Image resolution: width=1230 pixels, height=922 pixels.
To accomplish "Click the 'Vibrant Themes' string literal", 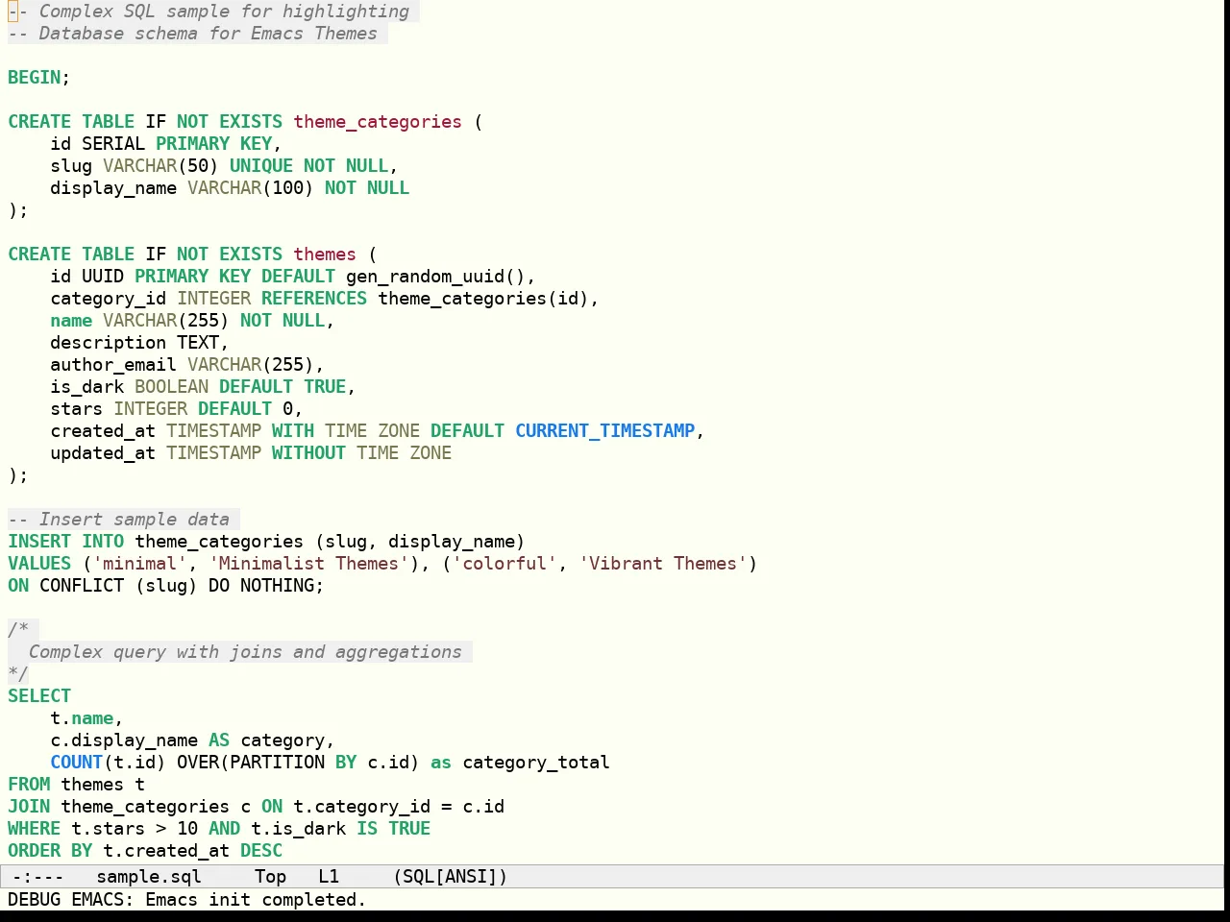I will [663, 564].
